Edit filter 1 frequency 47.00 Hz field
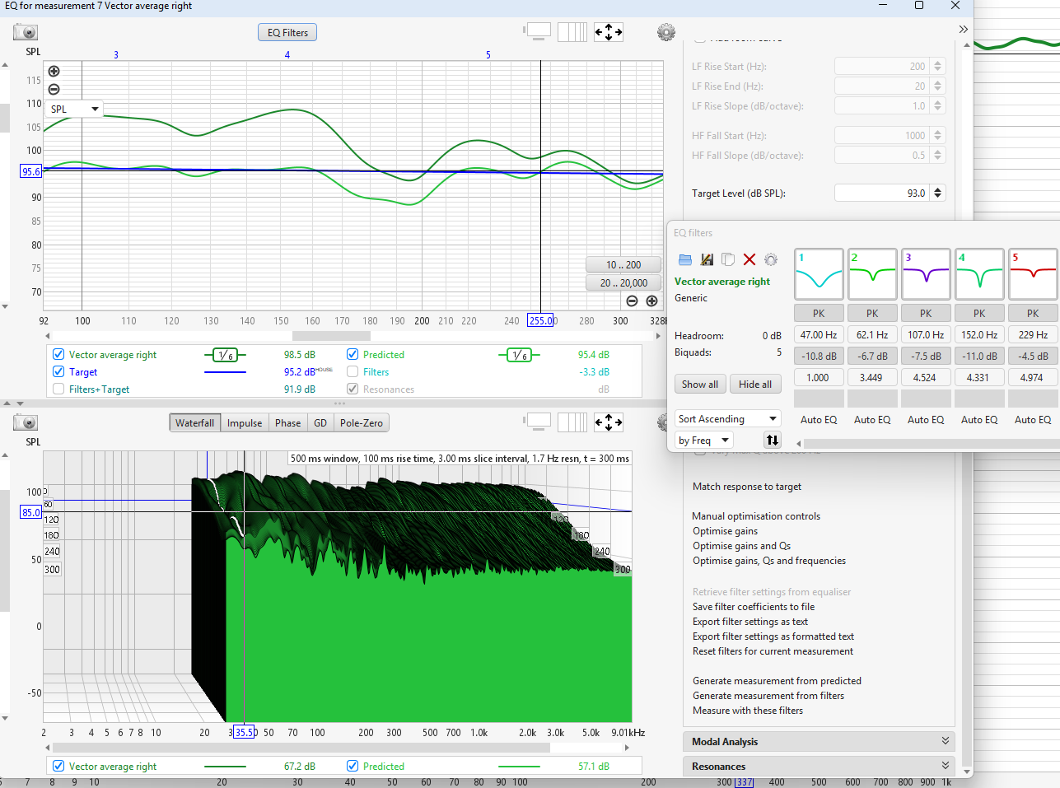 coord(819,334)
